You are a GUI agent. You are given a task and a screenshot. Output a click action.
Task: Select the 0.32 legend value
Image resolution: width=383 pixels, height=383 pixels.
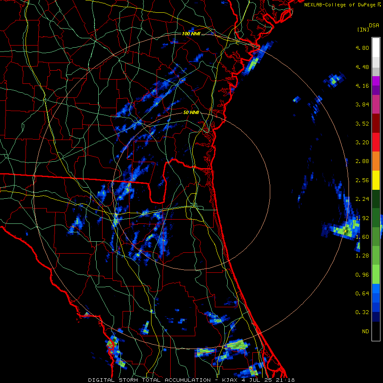click(x=362, y=312)
